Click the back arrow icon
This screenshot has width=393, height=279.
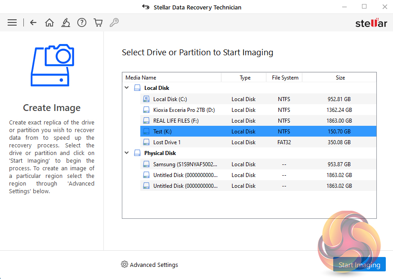[x=33, y=22]
